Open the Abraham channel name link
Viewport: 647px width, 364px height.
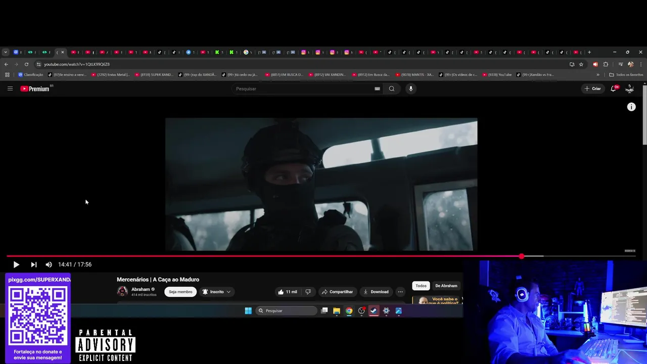pos(141,289)
